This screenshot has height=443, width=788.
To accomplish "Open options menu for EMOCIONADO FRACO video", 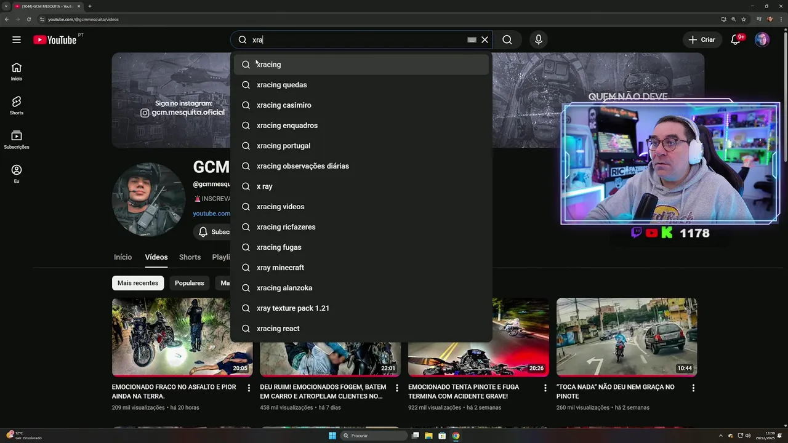I will (x=249, y=388).
